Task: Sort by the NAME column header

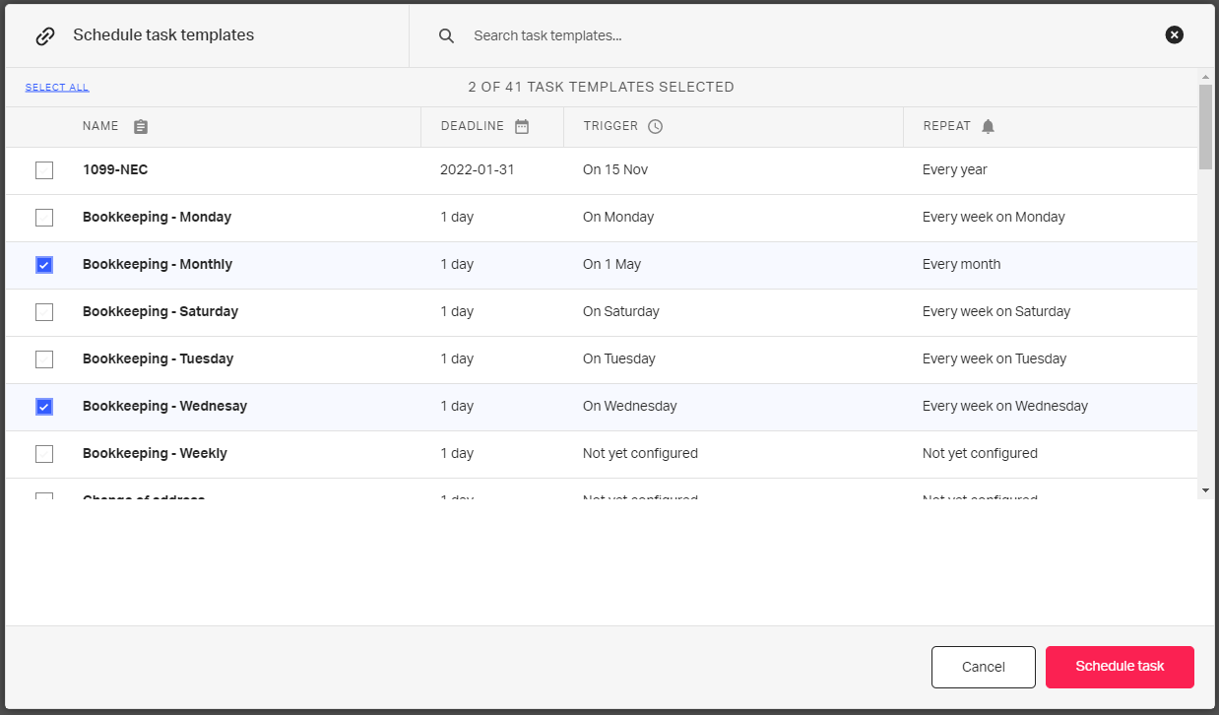Action: (100, 126)
